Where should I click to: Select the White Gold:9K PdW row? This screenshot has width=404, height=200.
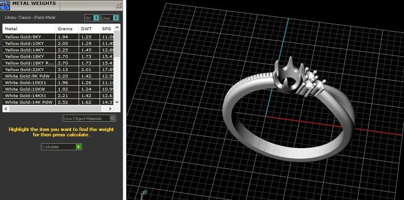58,76
